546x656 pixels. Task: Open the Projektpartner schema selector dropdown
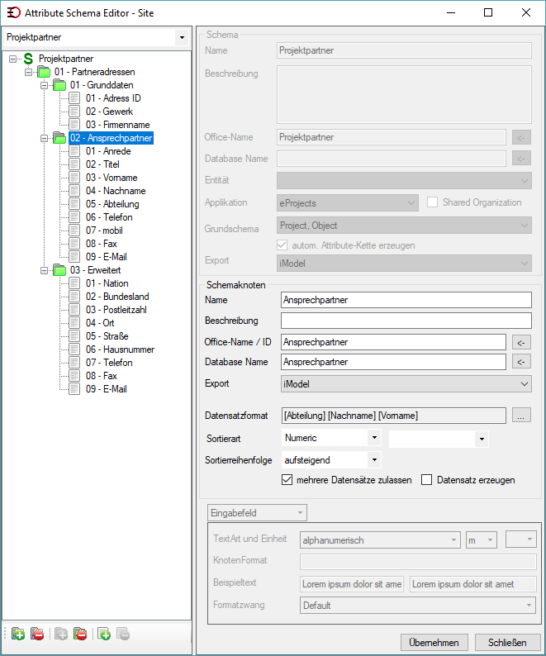(x=182, y=37)
